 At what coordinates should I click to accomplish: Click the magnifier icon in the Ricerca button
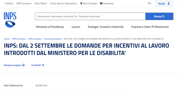pyautogui.click(x=163, y=16)
